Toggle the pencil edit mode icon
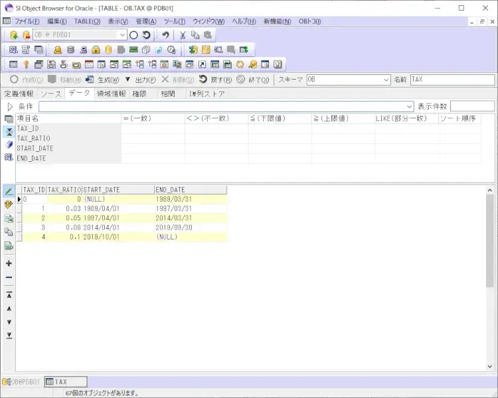Image resolution: width=498 pixels, height=398 pixels. (x=9, y=190)
